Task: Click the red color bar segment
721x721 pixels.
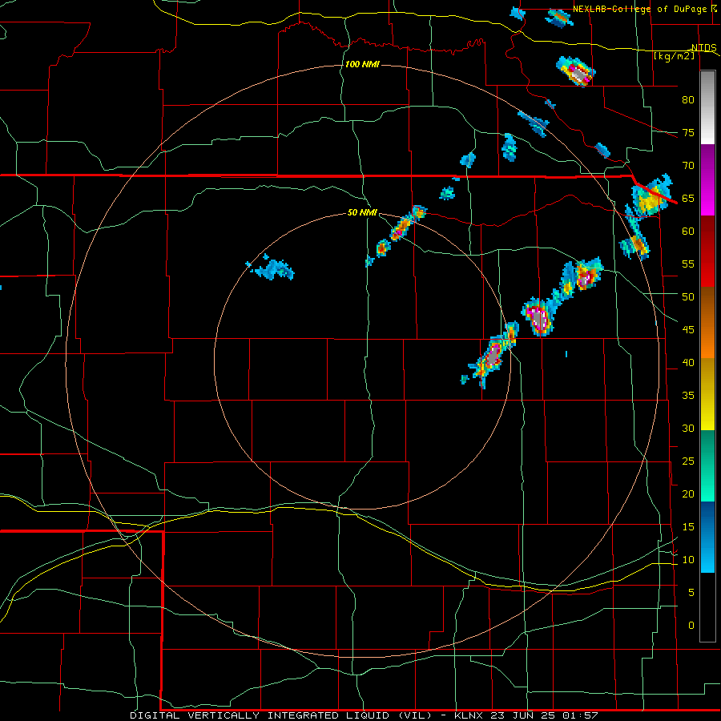Action: click(707, 251)
